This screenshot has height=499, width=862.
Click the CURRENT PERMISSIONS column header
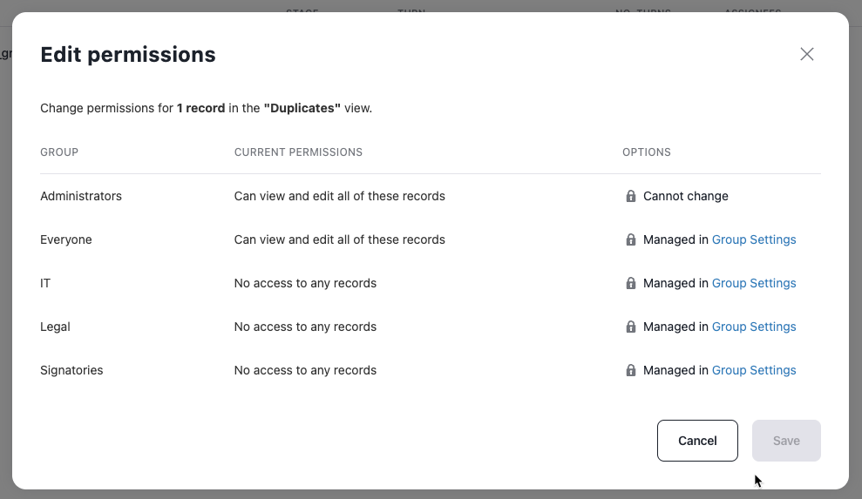click(298, 152)
